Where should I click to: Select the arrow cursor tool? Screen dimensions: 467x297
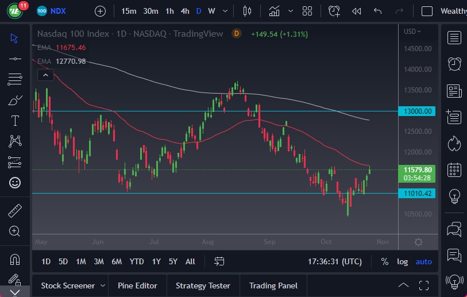(x=14, y=38)
